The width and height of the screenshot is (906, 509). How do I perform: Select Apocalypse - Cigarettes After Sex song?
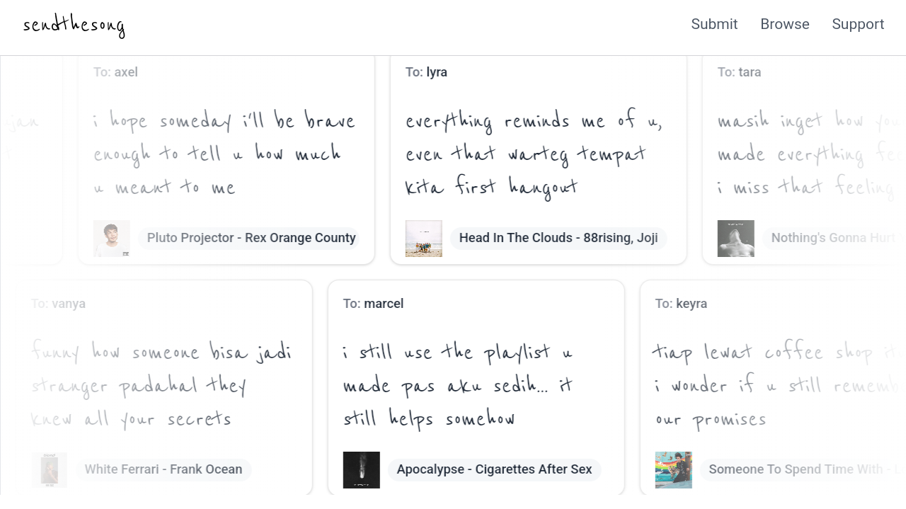pyautogui.click(x=494, y=469)
